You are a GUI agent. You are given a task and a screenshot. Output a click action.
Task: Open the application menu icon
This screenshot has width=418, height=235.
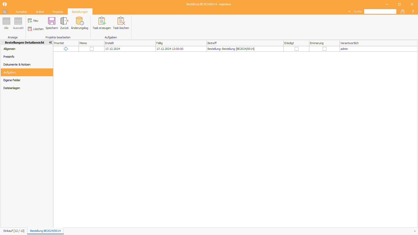[5, 12]
